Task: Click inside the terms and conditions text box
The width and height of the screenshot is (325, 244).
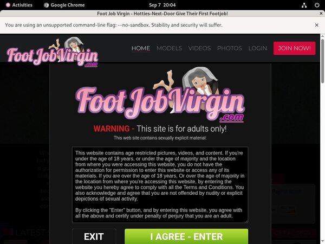Action: [160, 184]
